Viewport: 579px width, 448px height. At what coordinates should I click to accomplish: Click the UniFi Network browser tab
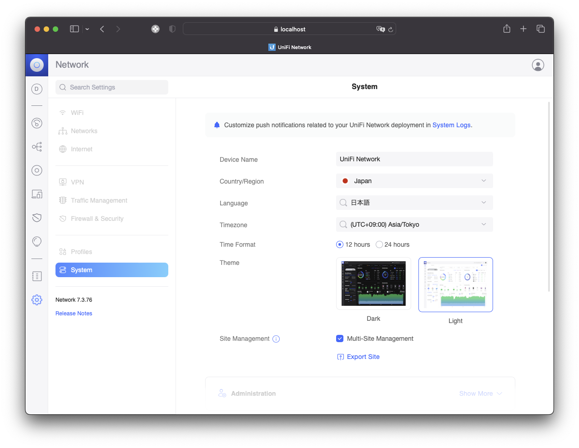click(290, 47)
